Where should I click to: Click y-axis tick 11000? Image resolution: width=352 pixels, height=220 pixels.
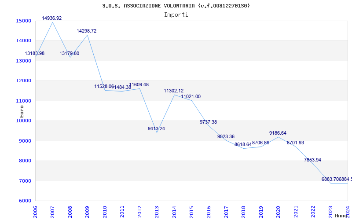coord(23,101)
